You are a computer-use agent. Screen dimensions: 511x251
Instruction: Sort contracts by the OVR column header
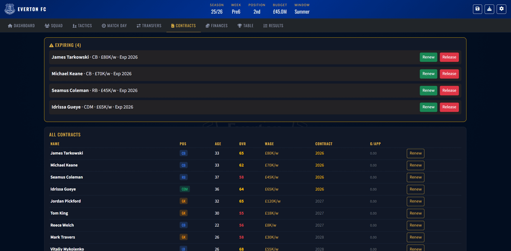[242, 144]
